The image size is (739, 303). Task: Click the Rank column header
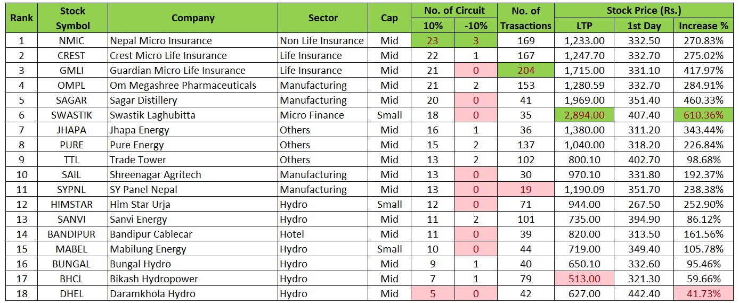[x=21, y=18]
